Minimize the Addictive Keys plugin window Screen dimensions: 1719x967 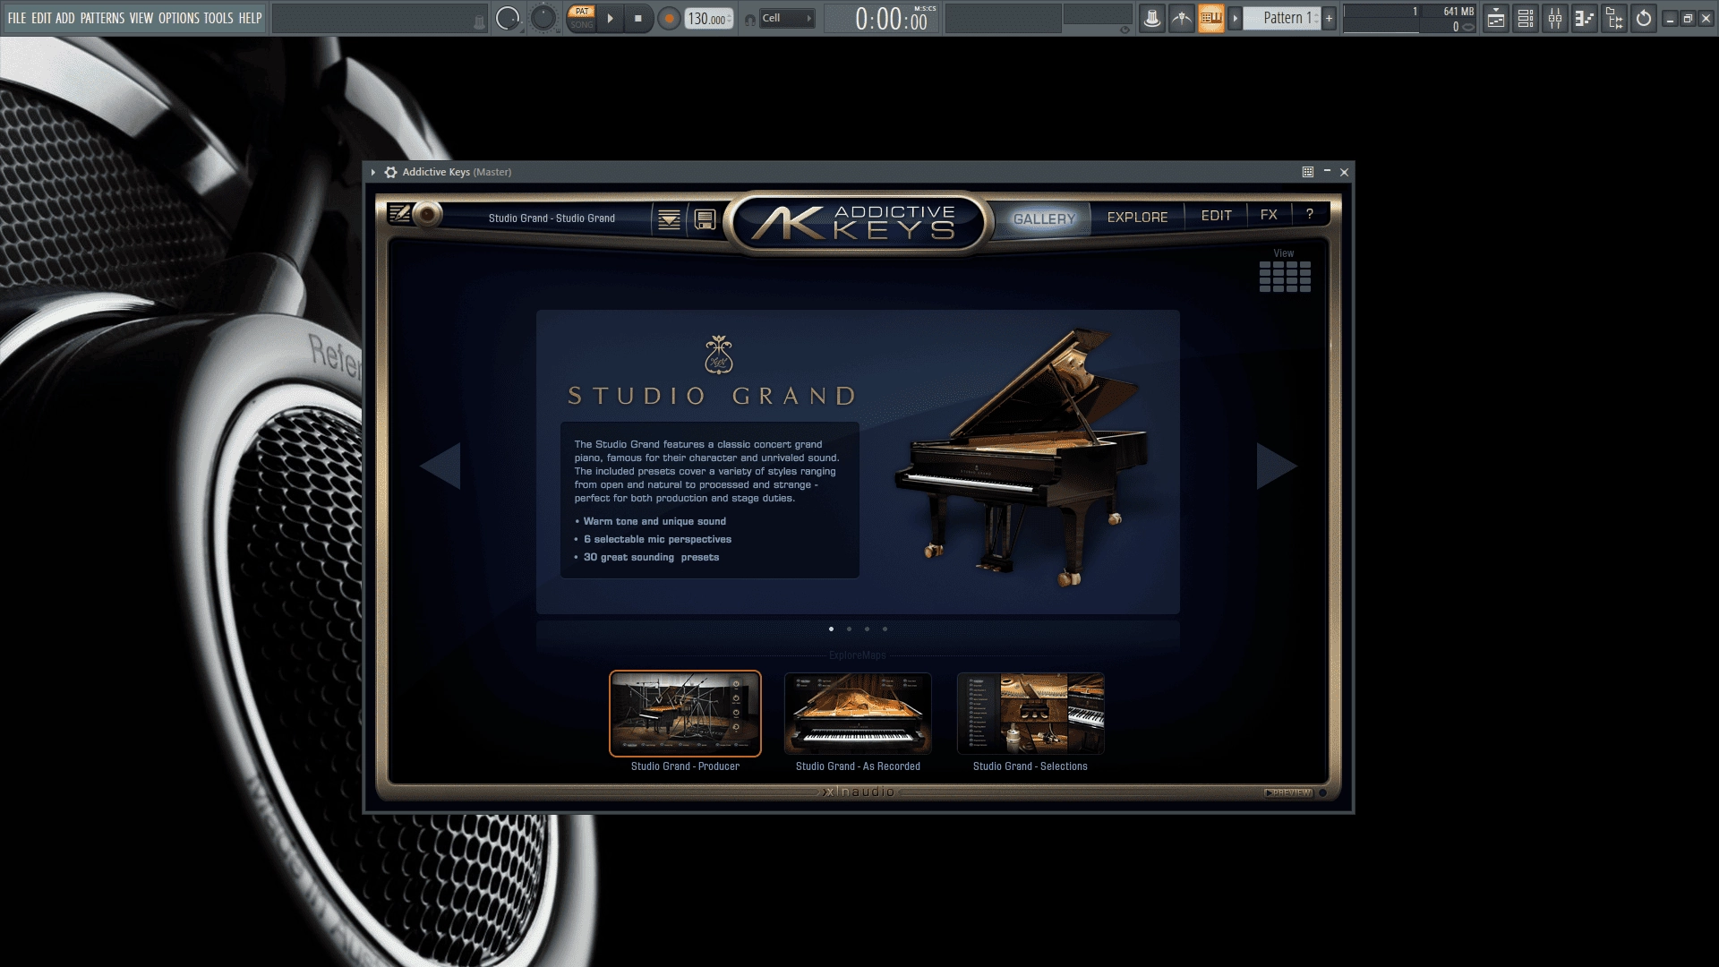tap(1327, 170)
